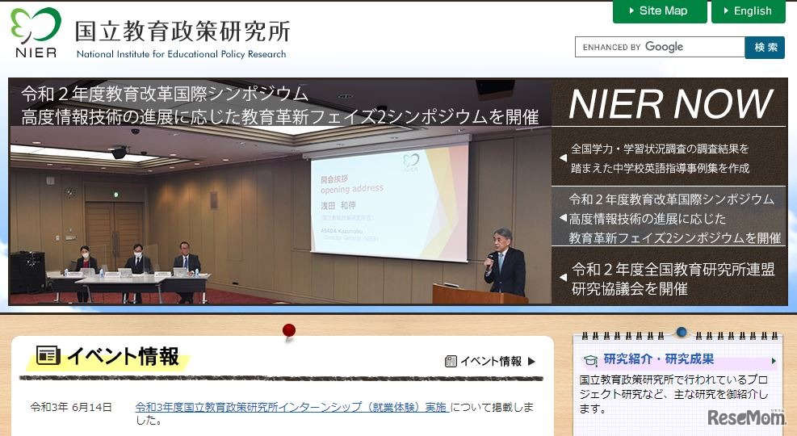The width and height of the screenshot is (797, 436).
Task: Click arrow beside 全国学力・学習状況調査 item
Action: point(563,158)
